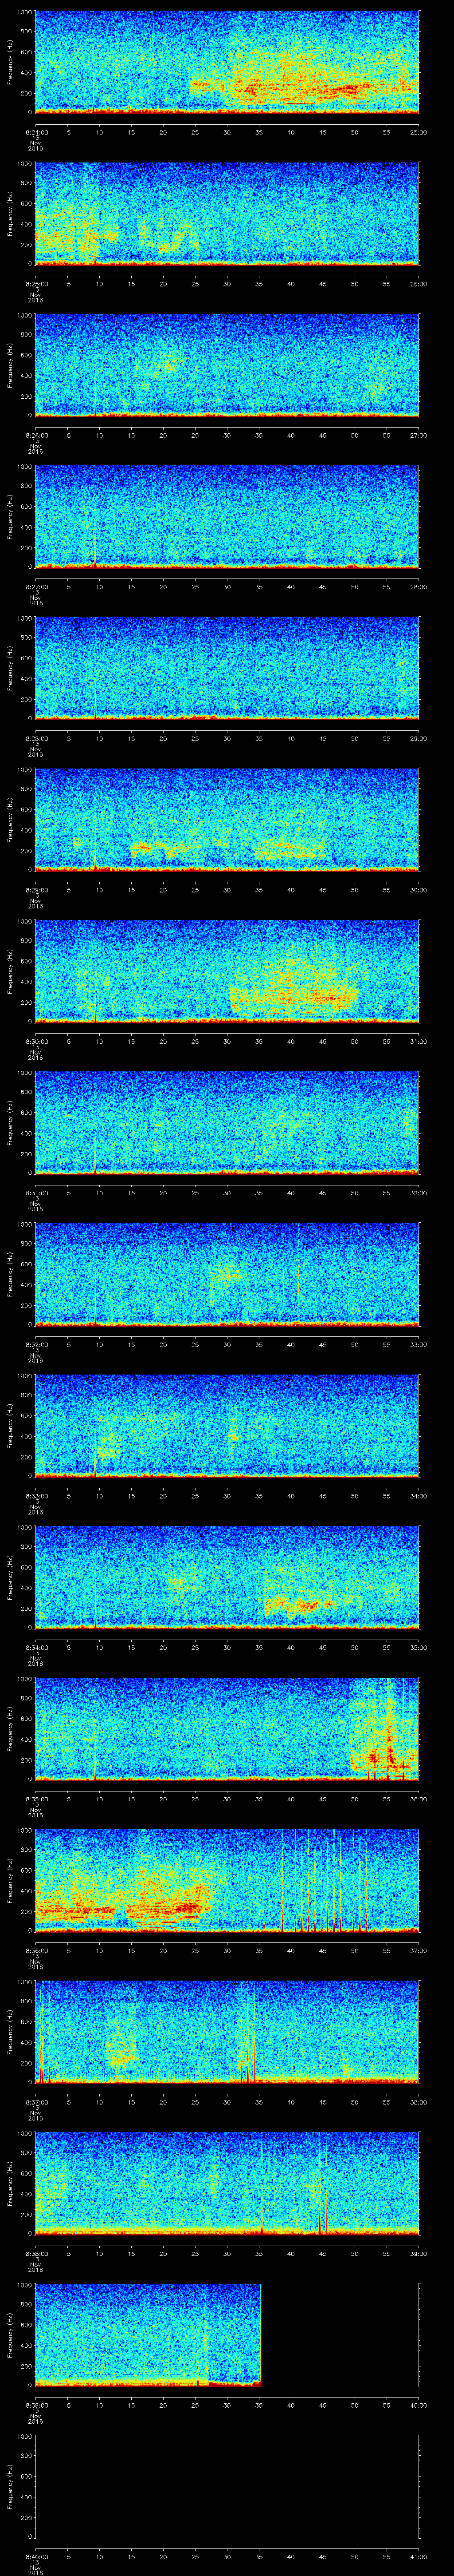Image resolution: width=454 pixels, height=2576 pixels.
Task: Click the 1000 Hz tick on the 8:28:00 panel
Action: pos(24,619)
